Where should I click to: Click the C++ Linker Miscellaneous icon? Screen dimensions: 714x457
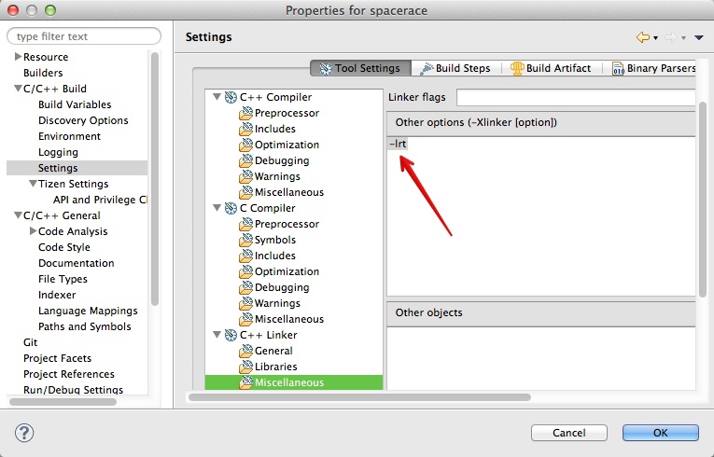(245, 382)
